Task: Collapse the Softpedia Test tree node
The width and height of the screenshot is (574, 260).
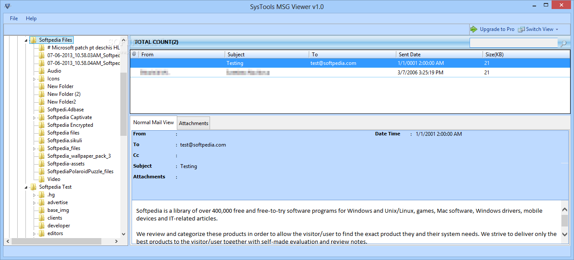Action: [26, 187]
